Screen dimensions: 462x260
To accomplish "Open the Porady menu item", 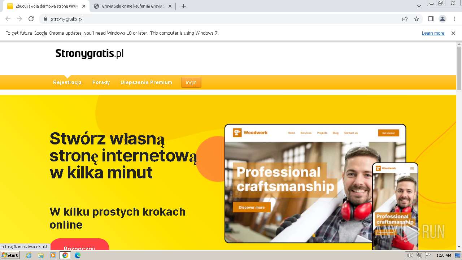I will [101, 82].
